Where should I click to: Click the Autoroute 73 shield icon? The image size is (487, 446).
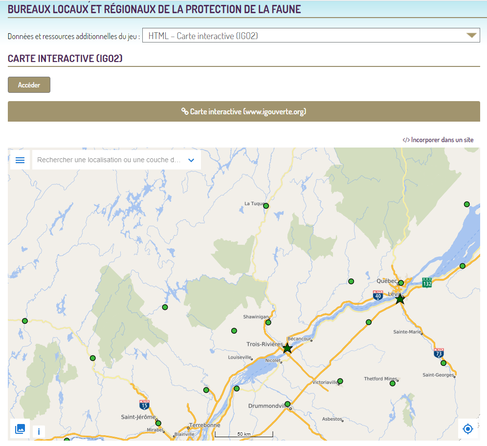point(439,353)
